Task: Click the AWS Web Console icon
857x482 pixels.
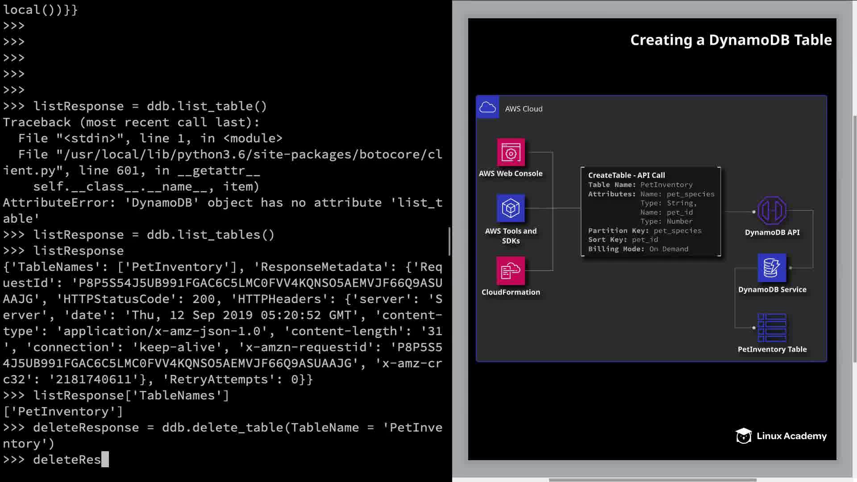Action: point(511,153)
